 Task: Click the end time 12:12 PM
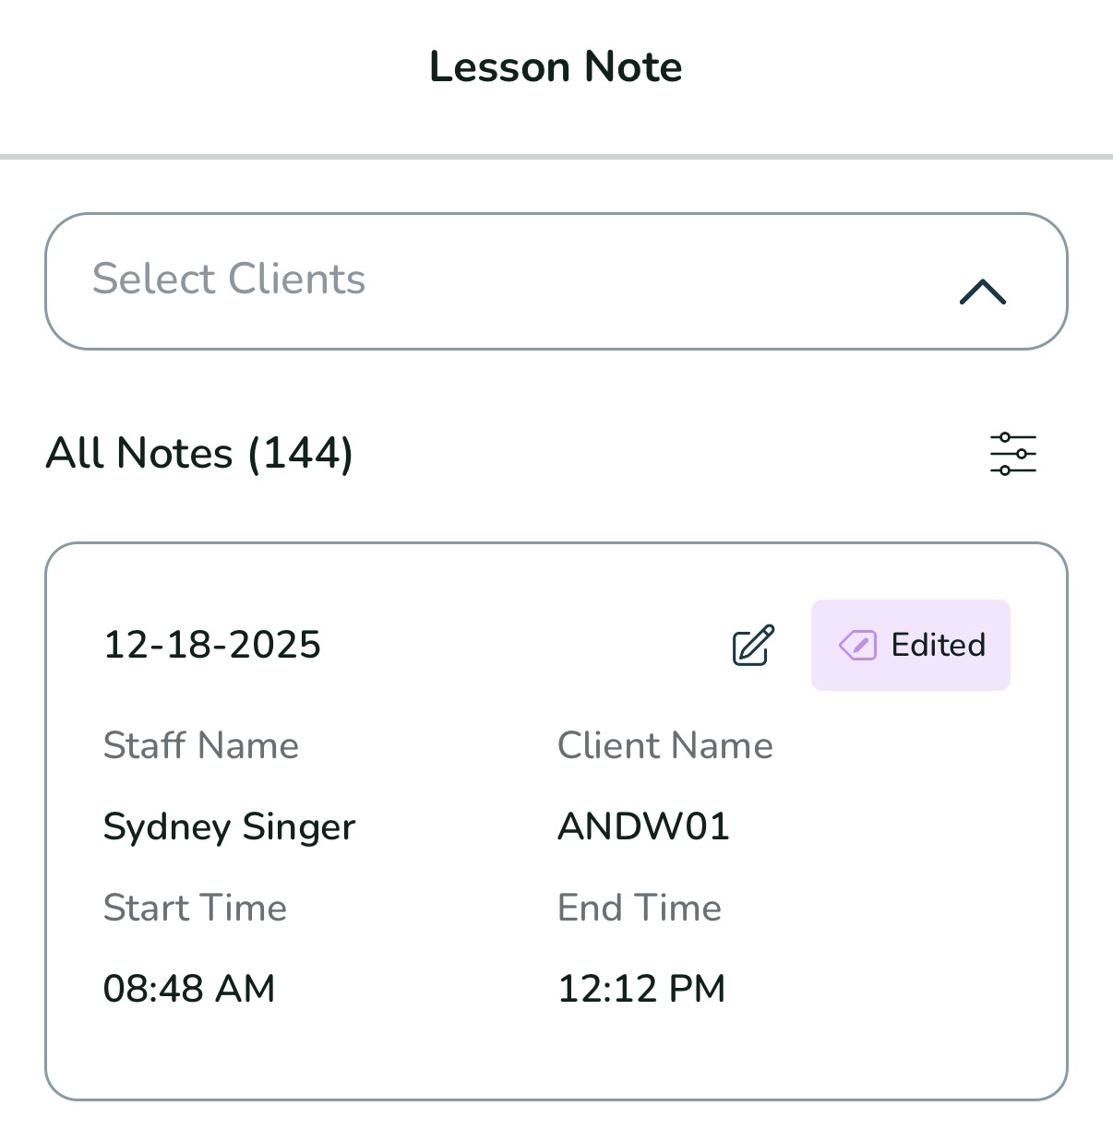point(641,989)
